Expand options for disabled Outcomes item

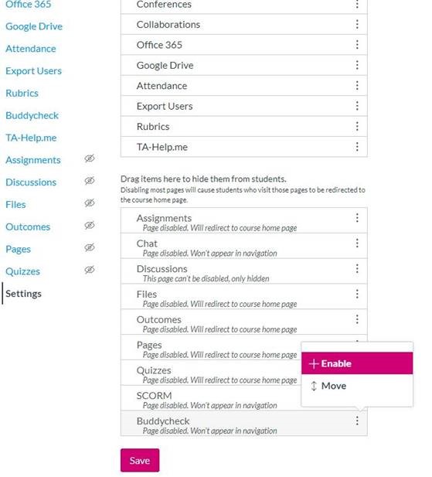click(x=357, y=319)
